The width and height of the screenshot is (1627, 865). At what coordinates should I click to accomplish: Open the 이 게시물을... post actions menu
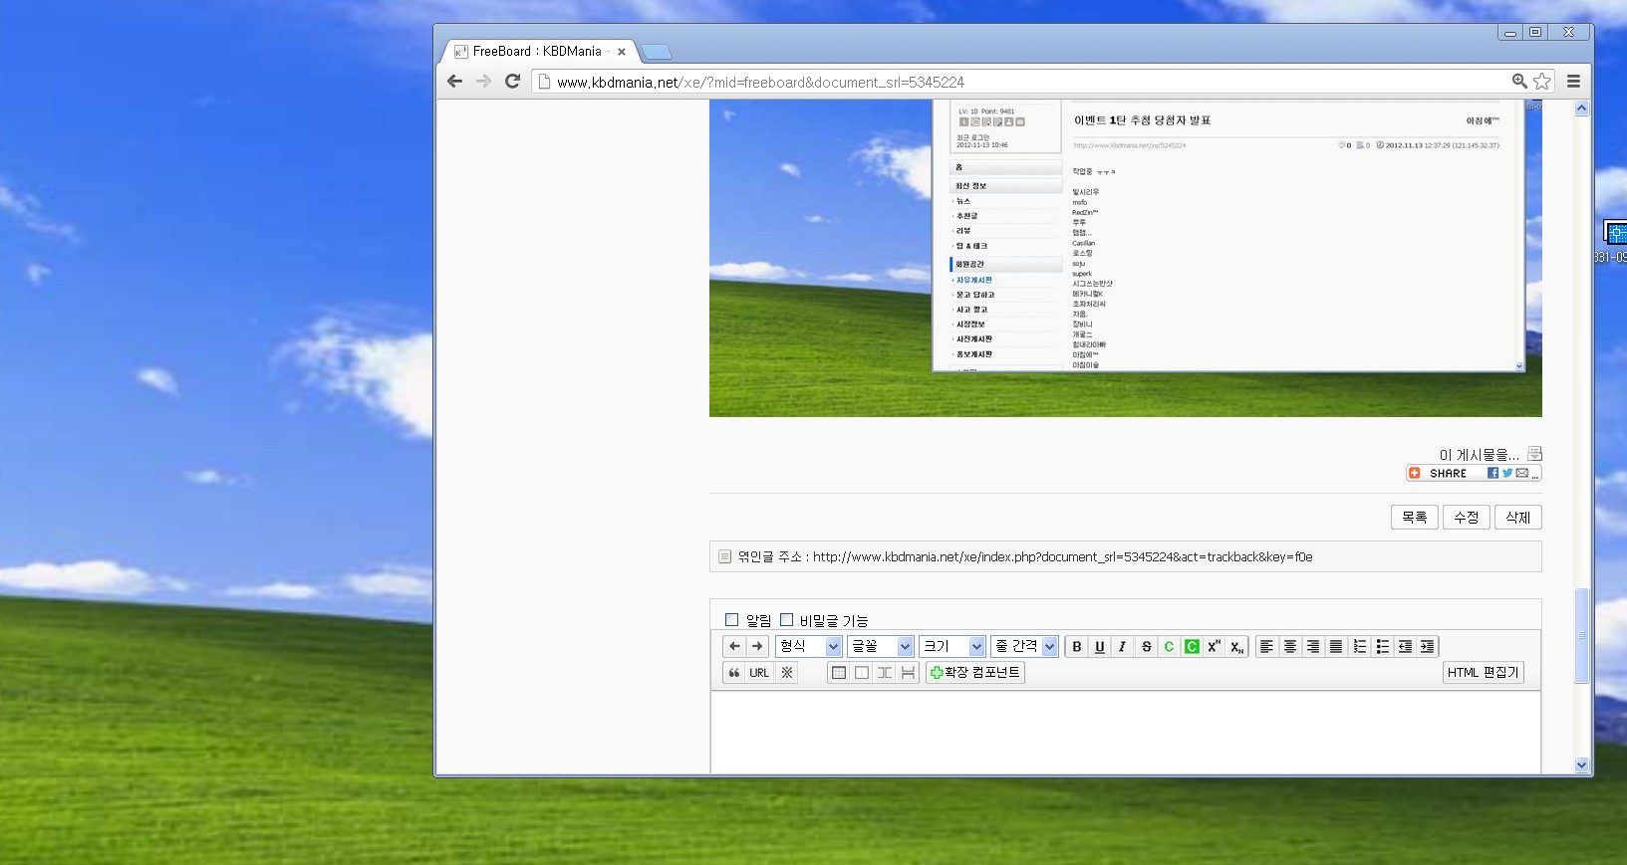tap(1491, 455)
